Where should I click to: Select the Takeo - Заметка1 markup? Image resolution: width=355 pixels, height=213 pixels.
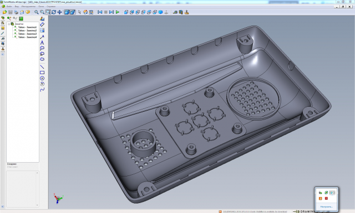click(x=27, y=27)
